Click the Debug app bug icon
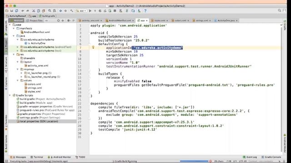Screen dimensions: 291x163 point(100,11)
